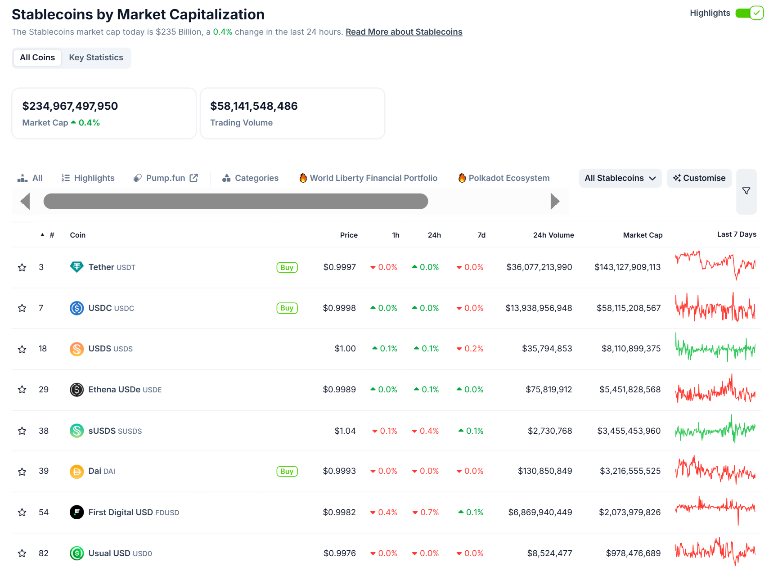Switch to the Key Statistics tab
Viewport: 778px width, 571px height.
coord(96,58)
